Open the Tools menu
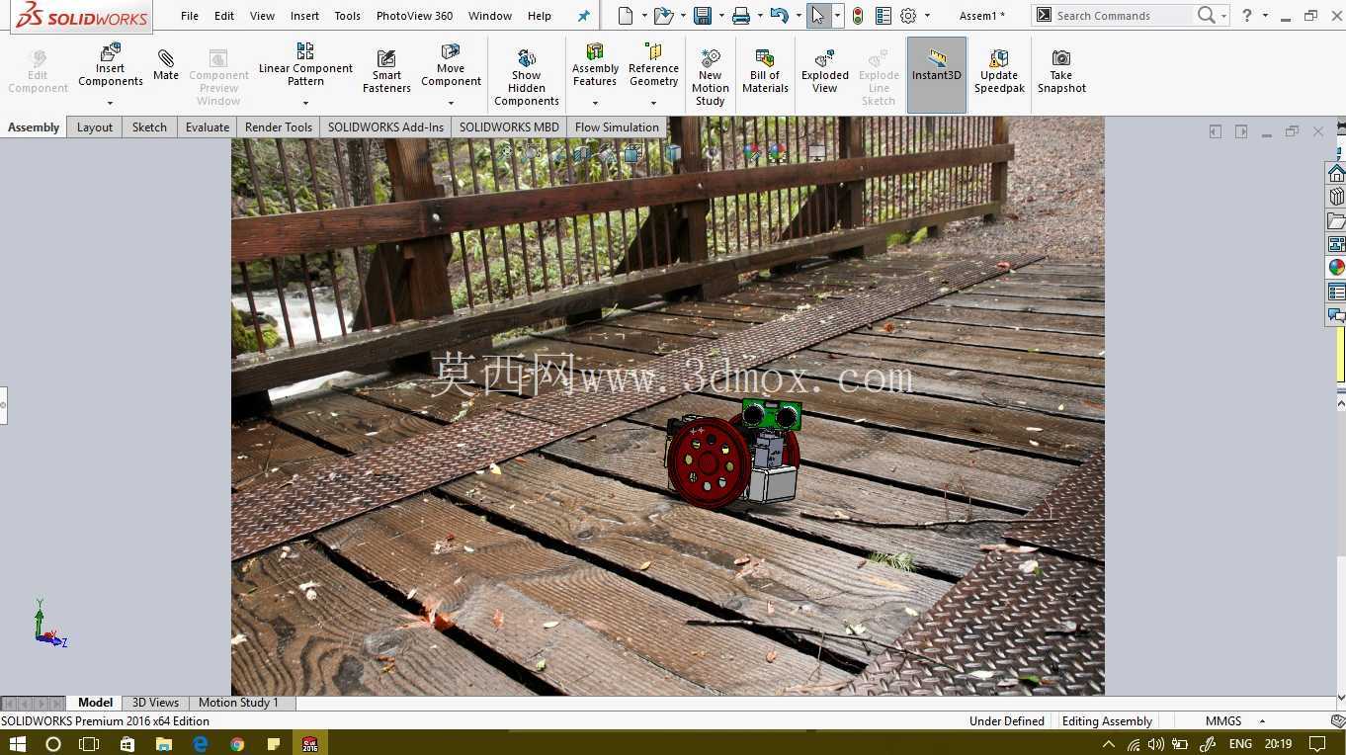This screenshot has width=1346, height=755. tap(347, 16)
